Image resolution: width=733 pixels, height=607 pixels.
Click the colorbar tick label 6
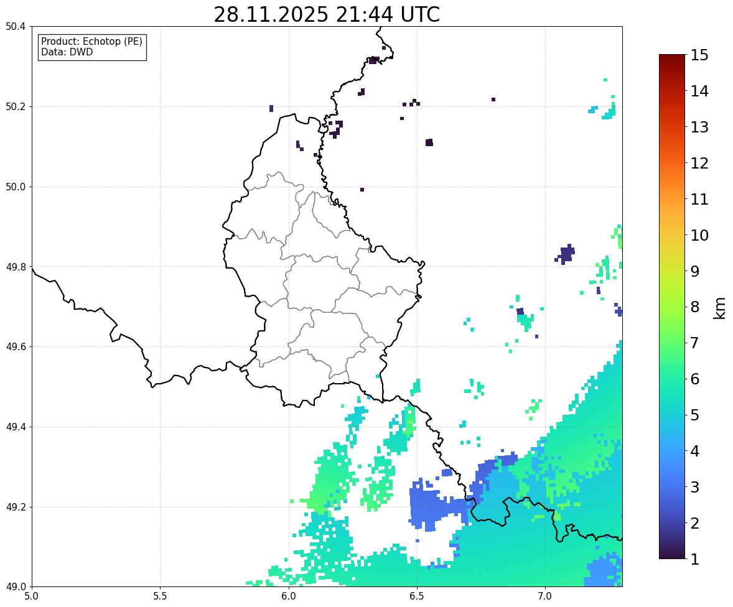[x=695, y=379]
